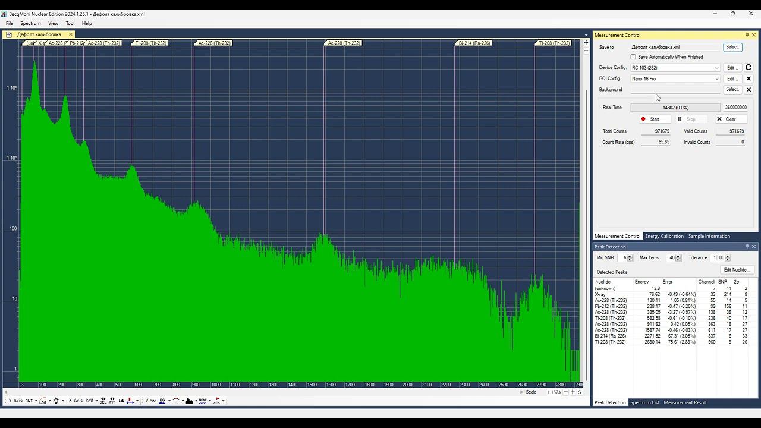Click the Y-axis LOG scale icon
The height and width of the screenshot is (428, 761).
43,401
